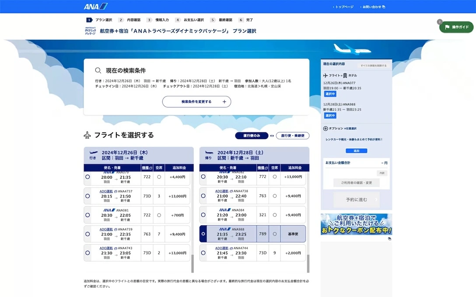Select step 4 お支払い選択
476x297 pixels.
tap(190, 20)
